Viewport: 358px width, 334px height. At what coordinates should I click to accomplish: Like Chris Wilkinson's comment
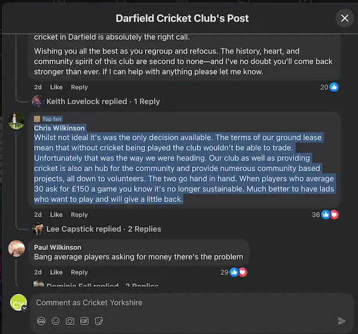coord(56,215)
